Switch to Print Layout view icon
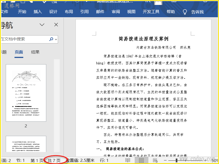The image size is (219, 164). tap(141, 160)
